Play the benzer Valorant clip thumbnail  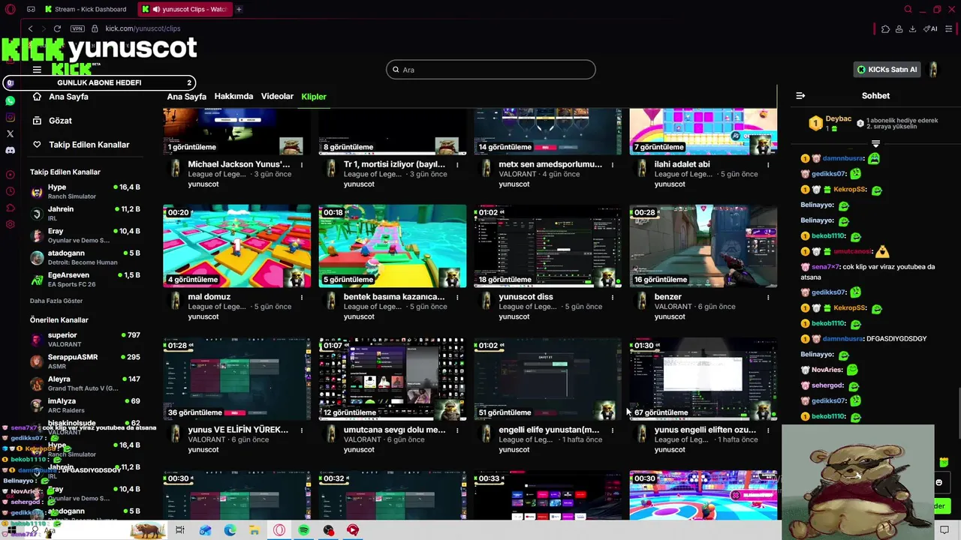point(703,246)
